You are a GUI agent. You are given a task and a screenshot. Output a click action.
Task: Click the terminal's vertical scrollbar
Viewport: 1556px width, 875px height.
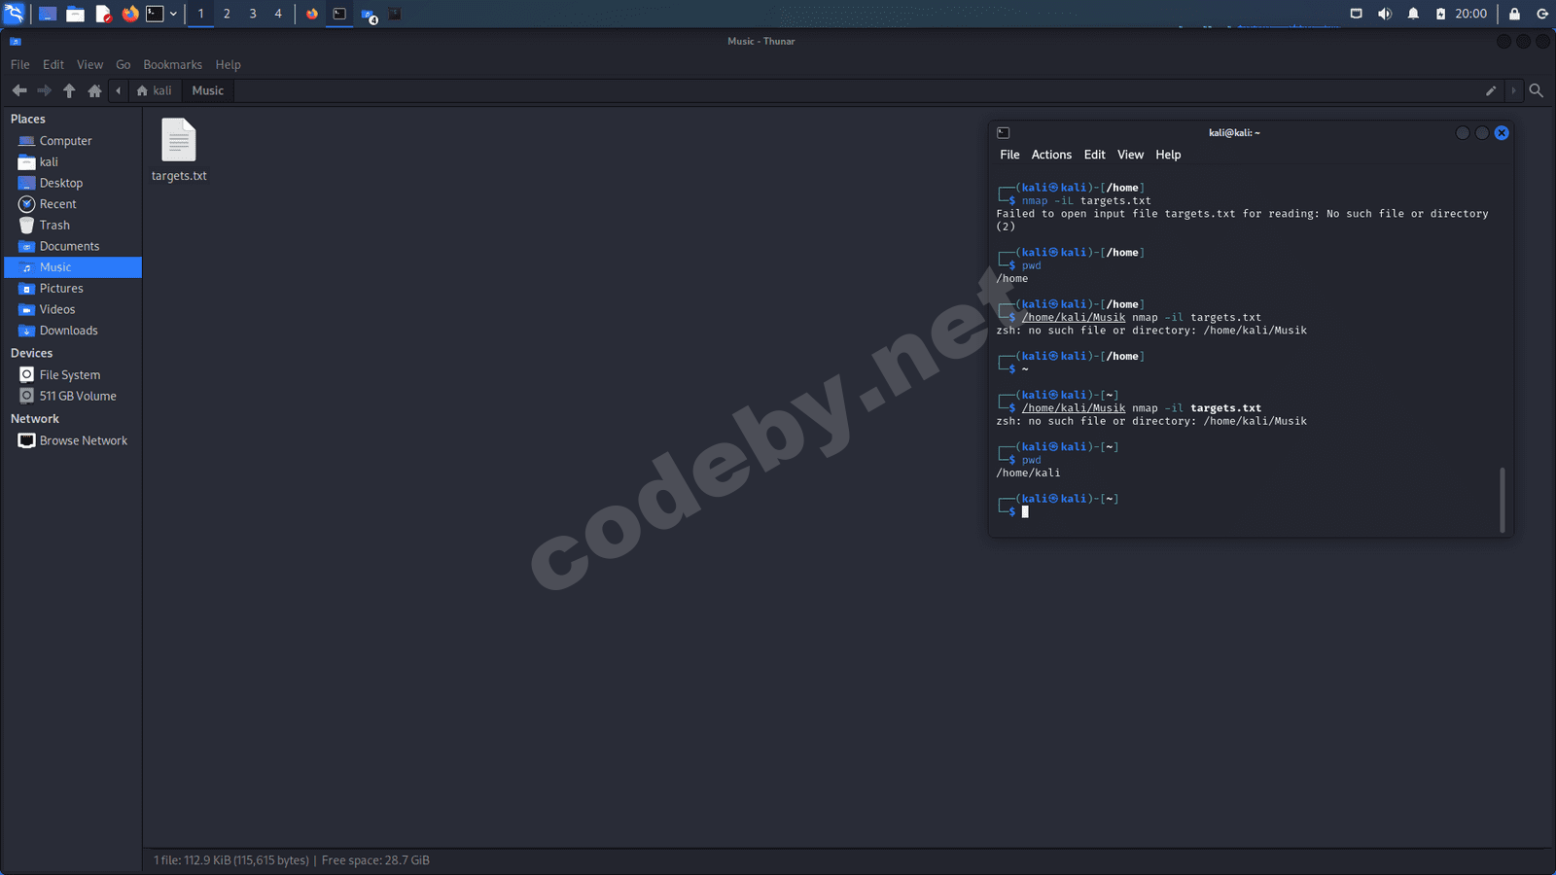point(1503,500)
